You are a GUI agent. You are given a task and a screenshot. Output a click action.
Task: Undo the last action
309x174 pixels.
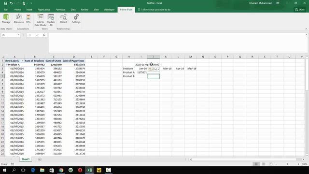point(11,3)
